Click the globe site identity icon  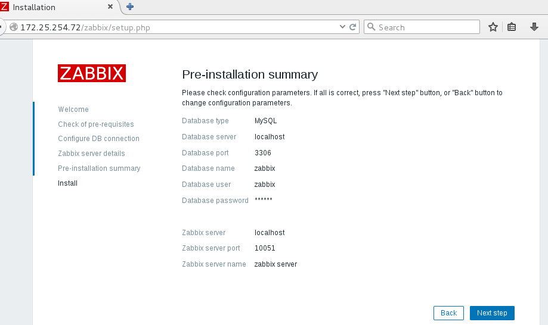tap(14, 27)
